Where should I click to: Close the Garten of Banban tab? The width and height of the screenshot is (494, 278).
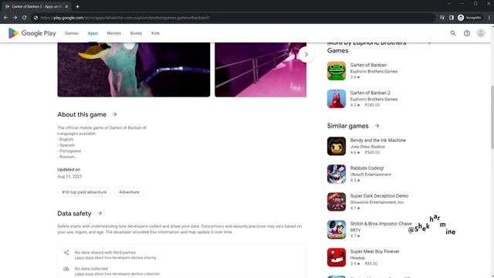(66, 6)
